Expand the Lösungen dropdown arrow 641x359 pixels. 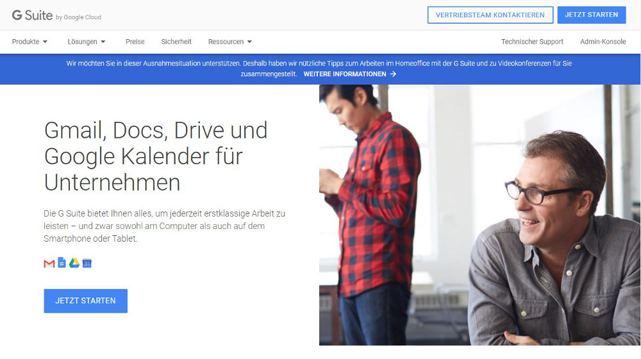click(103, 42)
